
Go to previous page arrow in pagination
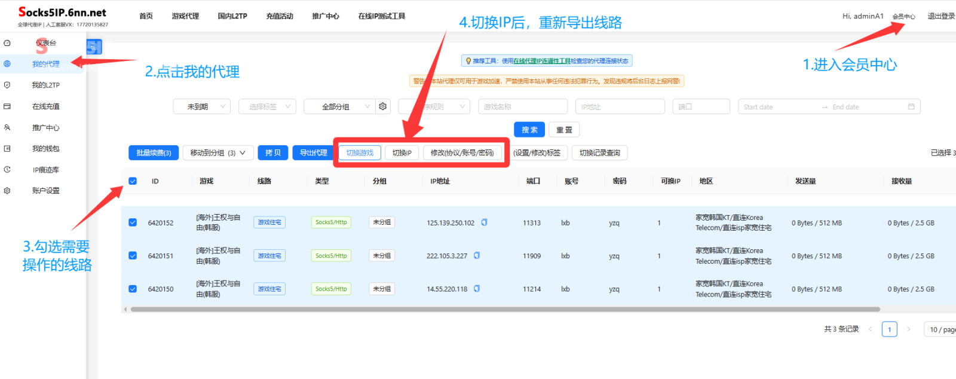(870, 329)
